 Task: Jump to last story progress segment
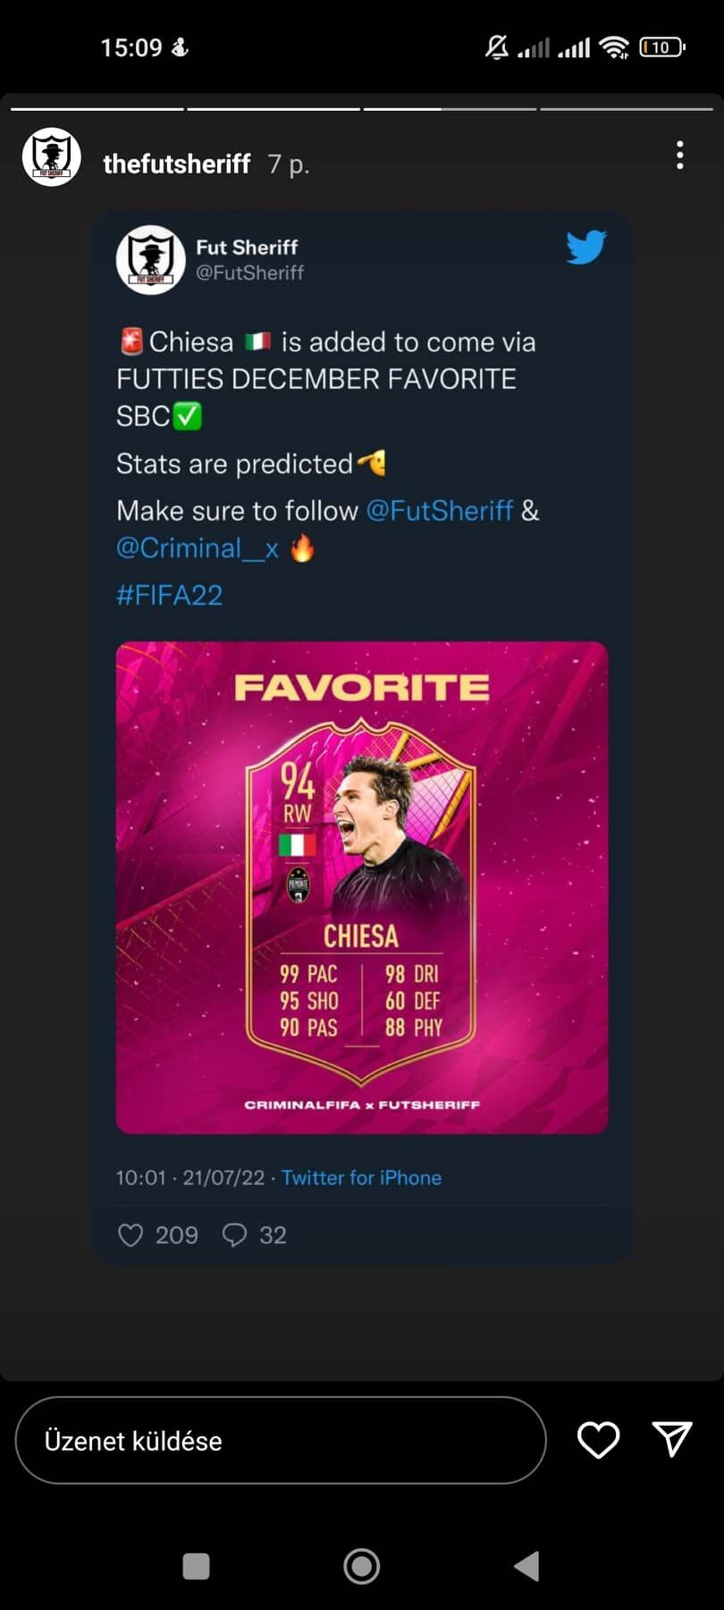[626, 109]
